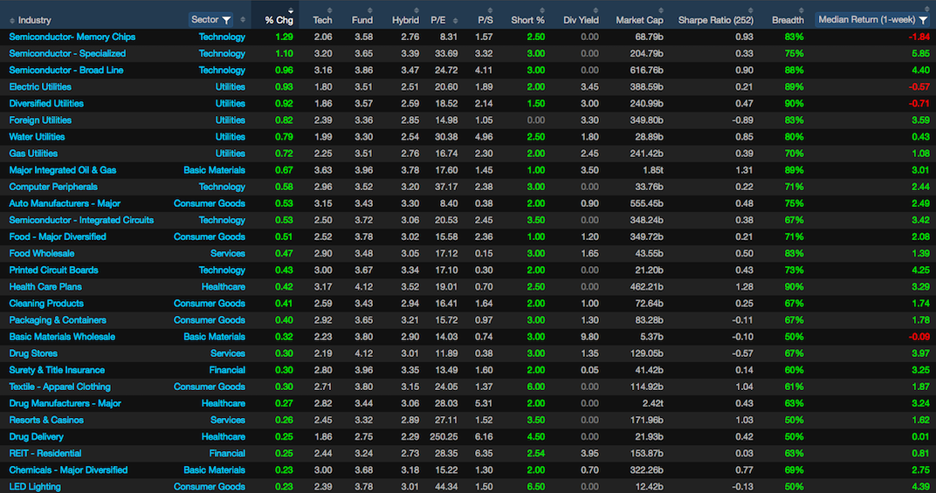Select 1.31 Sharpe ratio in Oil & Gas row
This screenshot has width=936, height=493.
(x=744, y=171)
